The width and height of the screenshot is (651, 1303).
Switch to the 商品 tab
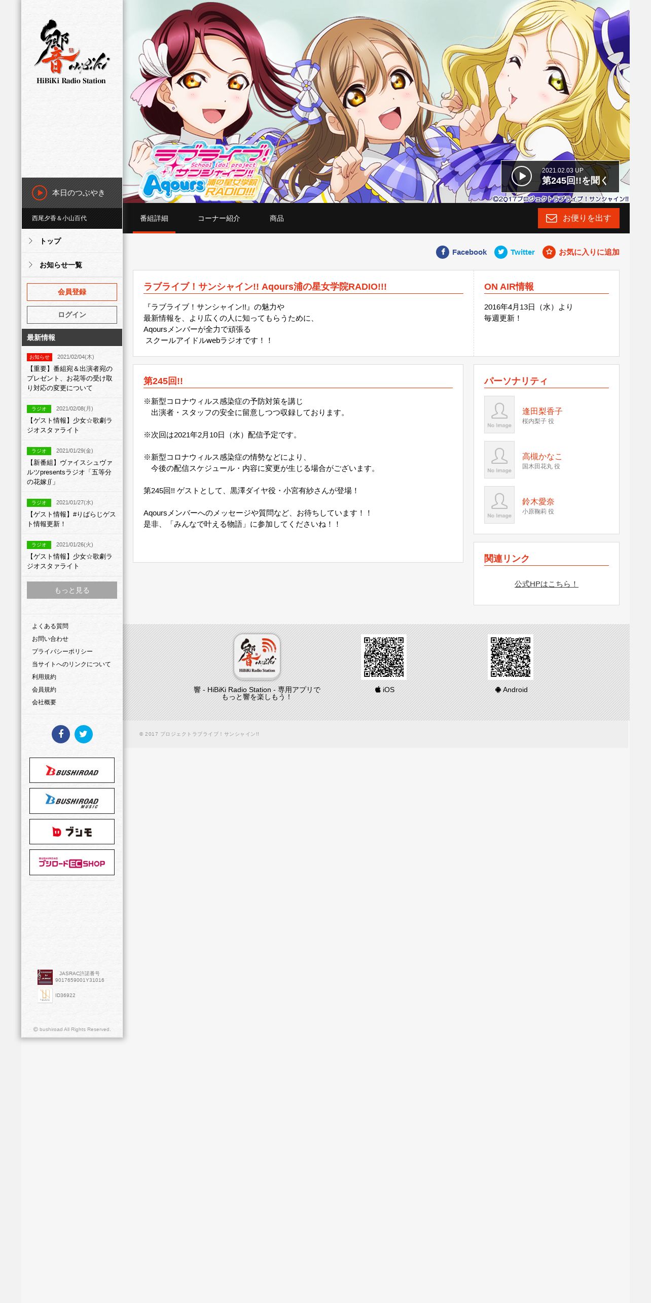277,218
